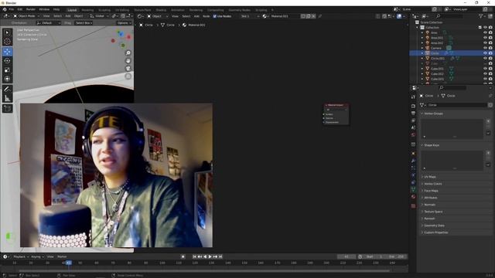This screenshot has width=495, height=278.
Task: Collapse the Vertex Groups panel
Action: pos(433,114)
